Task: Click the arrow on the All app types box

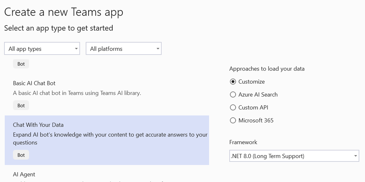Action: [x=76, y=49]
